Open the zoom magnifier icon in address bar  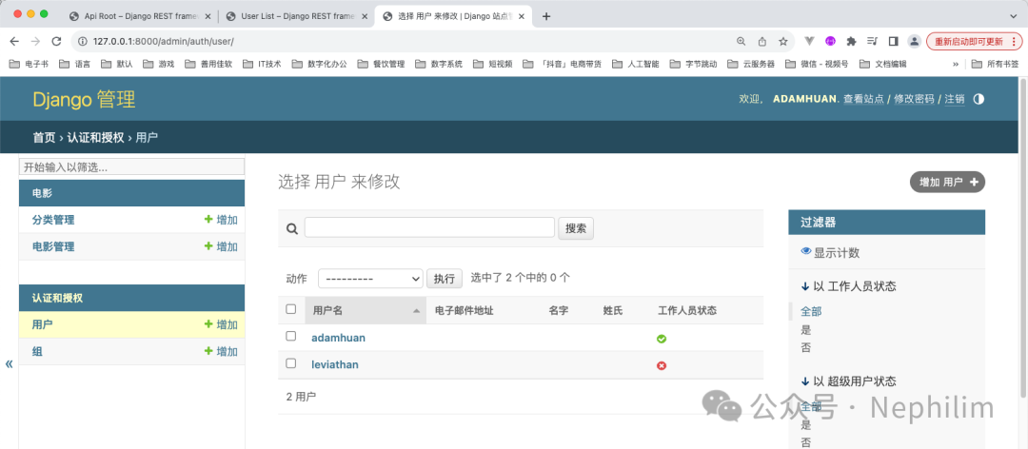coord(741,41)
